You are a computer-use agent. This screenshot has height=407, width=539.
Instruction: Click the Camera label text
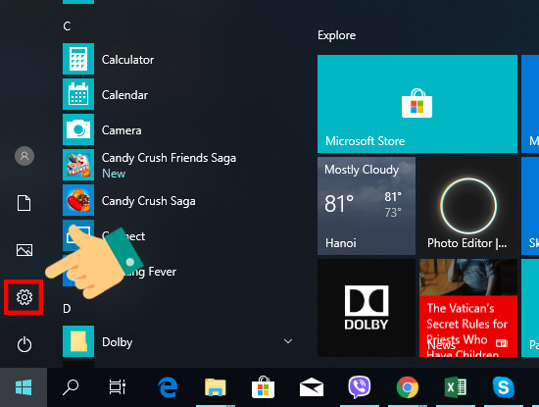click(122, 130)
